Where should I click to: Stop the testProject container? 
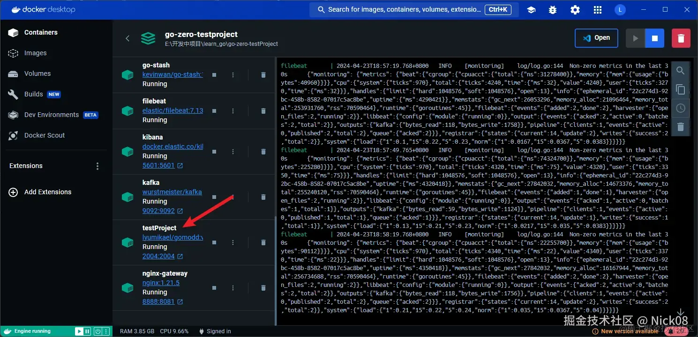[x=214, y=242]
